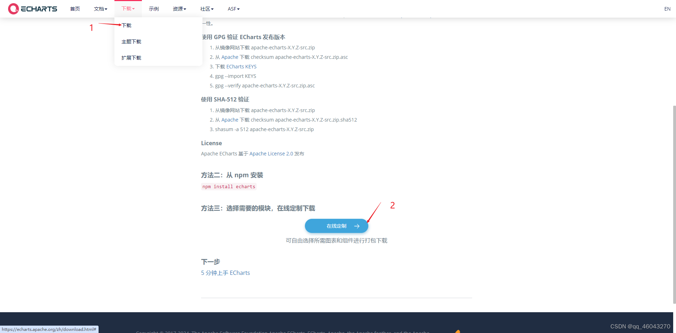Image resolution: width=676 pixels, height=333 pixels.
Task: Expand the ASF dropdown menu
Action: (x=233, y=9)
